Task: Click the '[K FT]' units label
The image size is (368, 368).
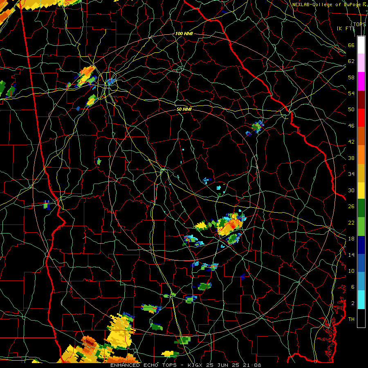Action: (346, 28)
